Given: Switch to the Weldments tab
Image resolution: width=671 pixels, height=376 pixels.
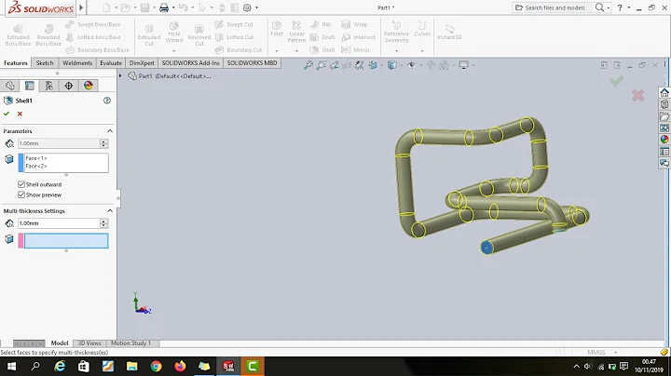Looking at the screenshot, I should coord(77,62).
